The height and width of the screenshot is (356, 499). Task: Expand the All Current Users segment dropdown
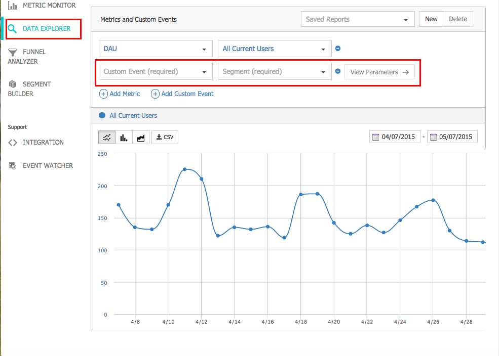click(274, 49)
